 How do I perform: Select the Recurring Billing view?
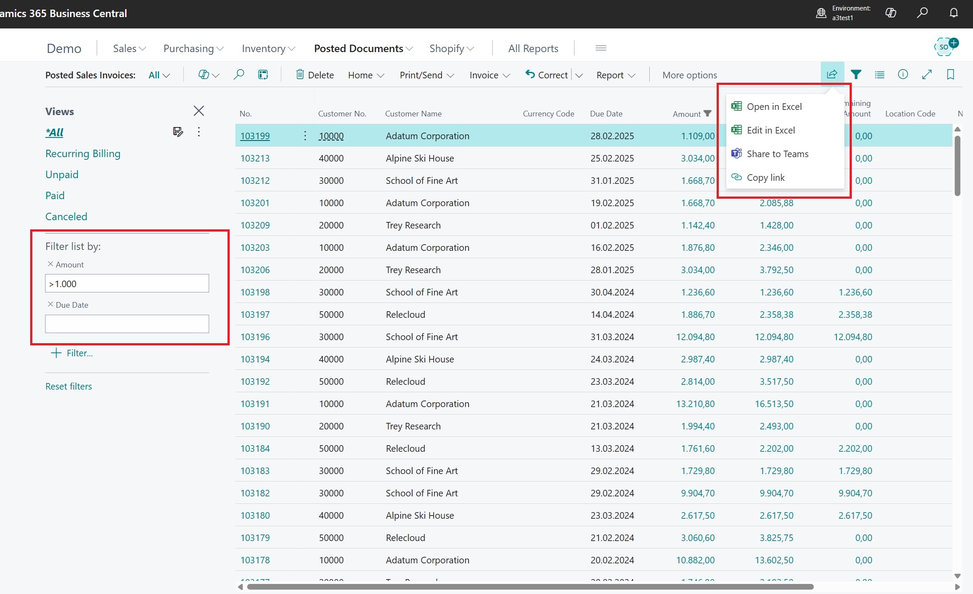pyautogui.click(x=83, y=153)
